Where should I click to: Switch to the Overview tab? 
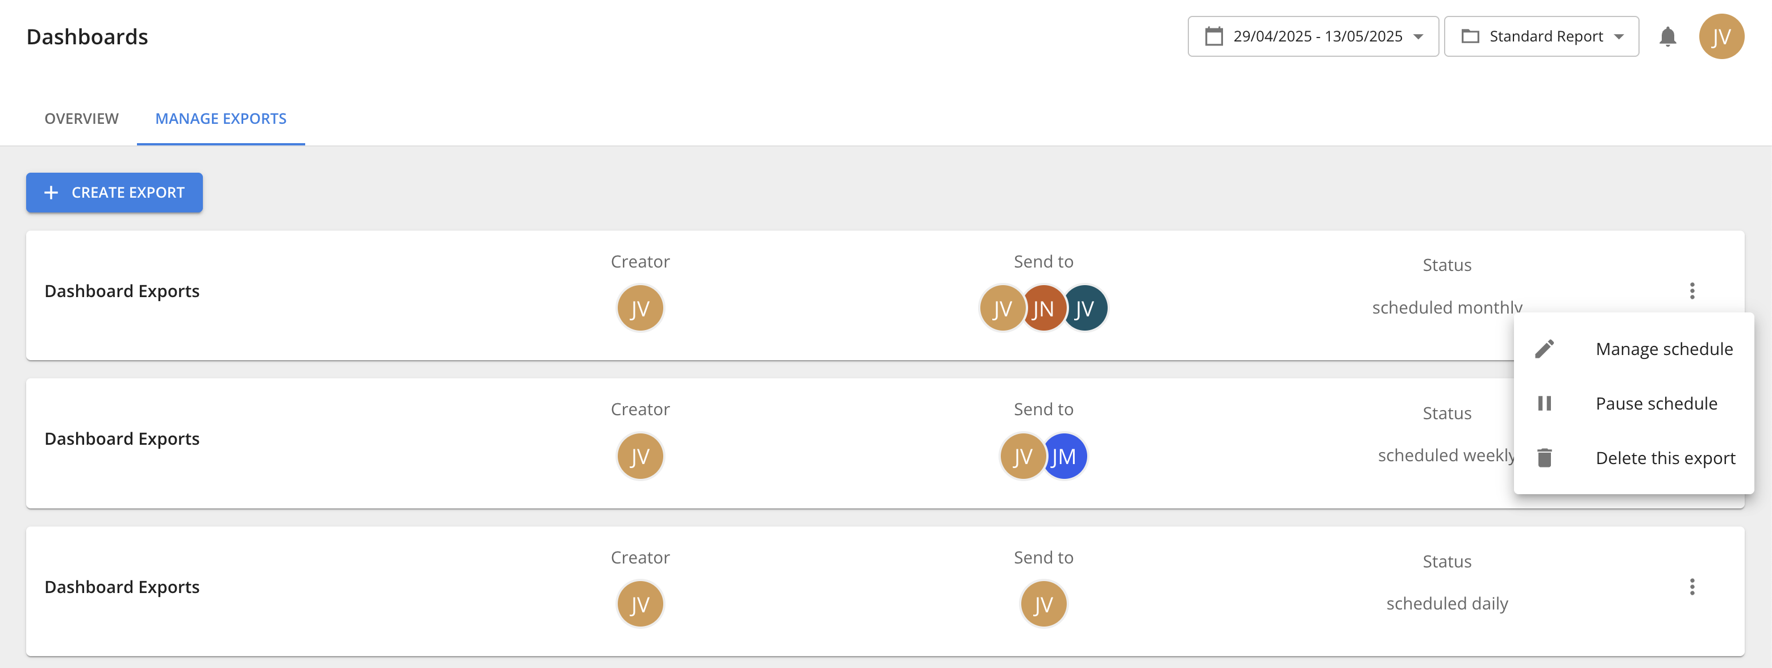click(81, 118)
